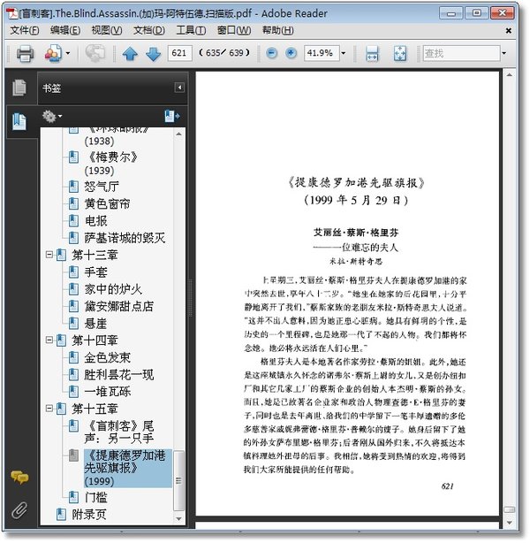The width and height of the screenshot is (530, 543).
Task: Zoom in with the plus button
Action: click(x=291, y=53)
